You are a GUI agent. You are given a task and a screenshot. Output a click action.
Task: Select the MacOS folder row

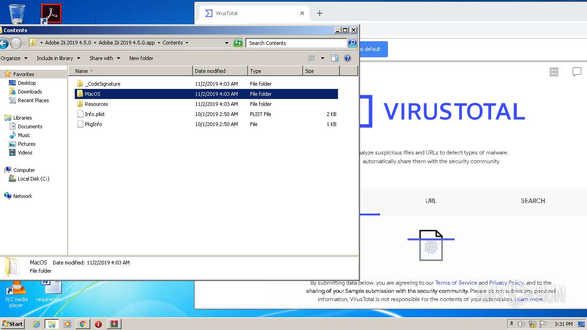(206, 94)
